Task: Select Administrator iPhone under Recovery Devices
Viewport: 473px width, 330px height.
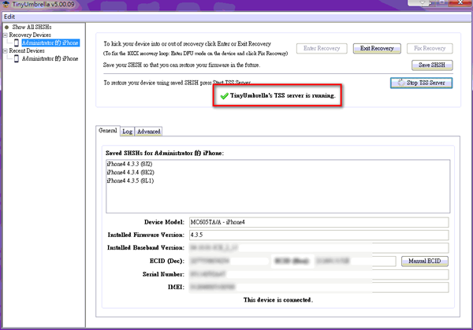Action: [x=50, y=43]
